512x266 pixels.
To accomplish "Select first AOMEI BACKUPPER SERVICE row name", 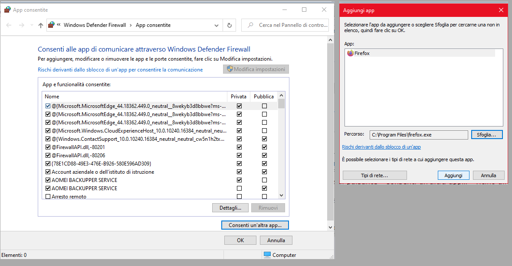I will tap(84, 180).
